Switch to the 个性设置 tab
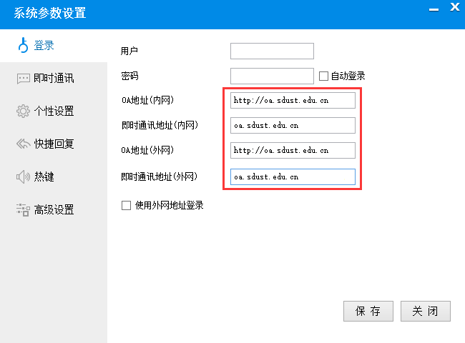This screenshot has height=343, width=465. coord(54,111)
